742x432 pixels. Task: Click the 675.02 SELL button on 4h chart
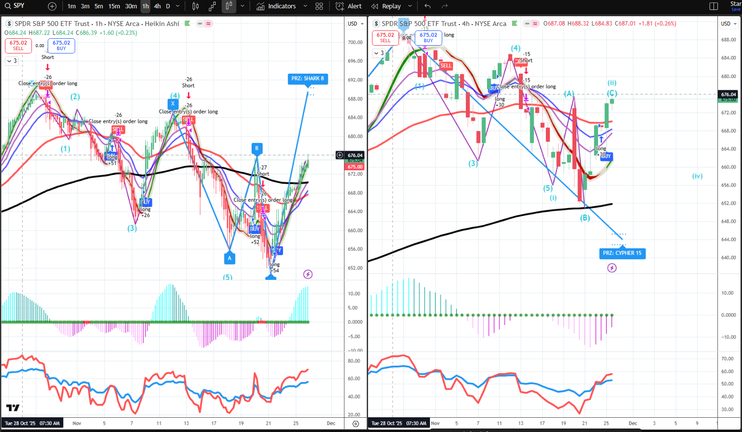click(x=385, y=38)
